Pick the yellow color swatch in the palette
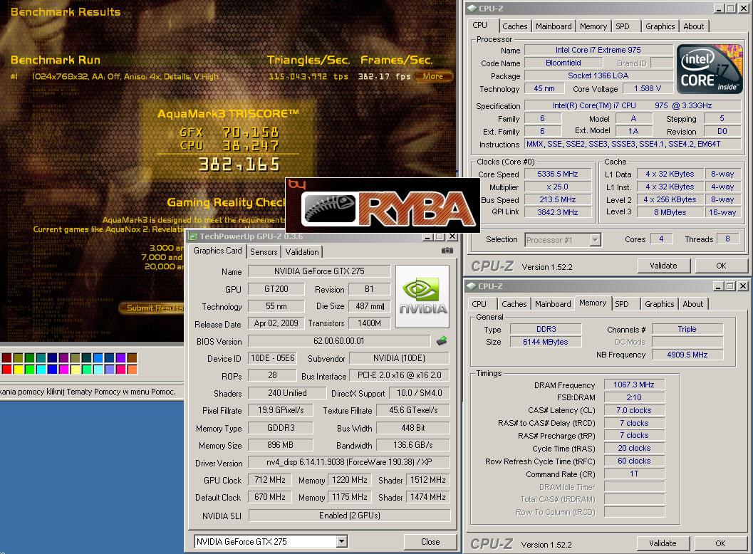 [x=19, y=369]
